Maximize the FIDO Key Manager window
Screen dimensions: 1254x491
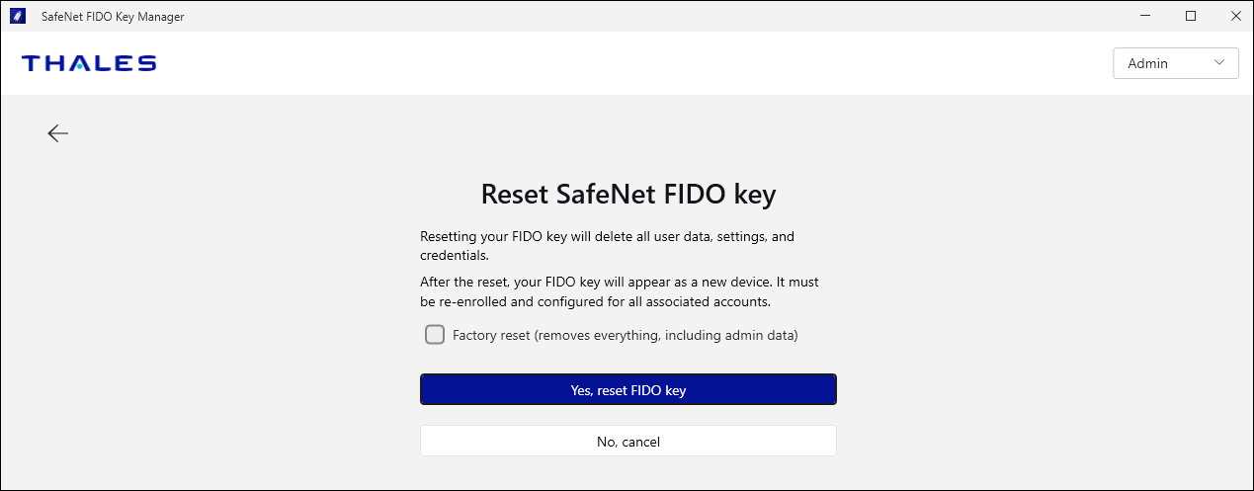pyautogui.click(x=1191, y=16)
